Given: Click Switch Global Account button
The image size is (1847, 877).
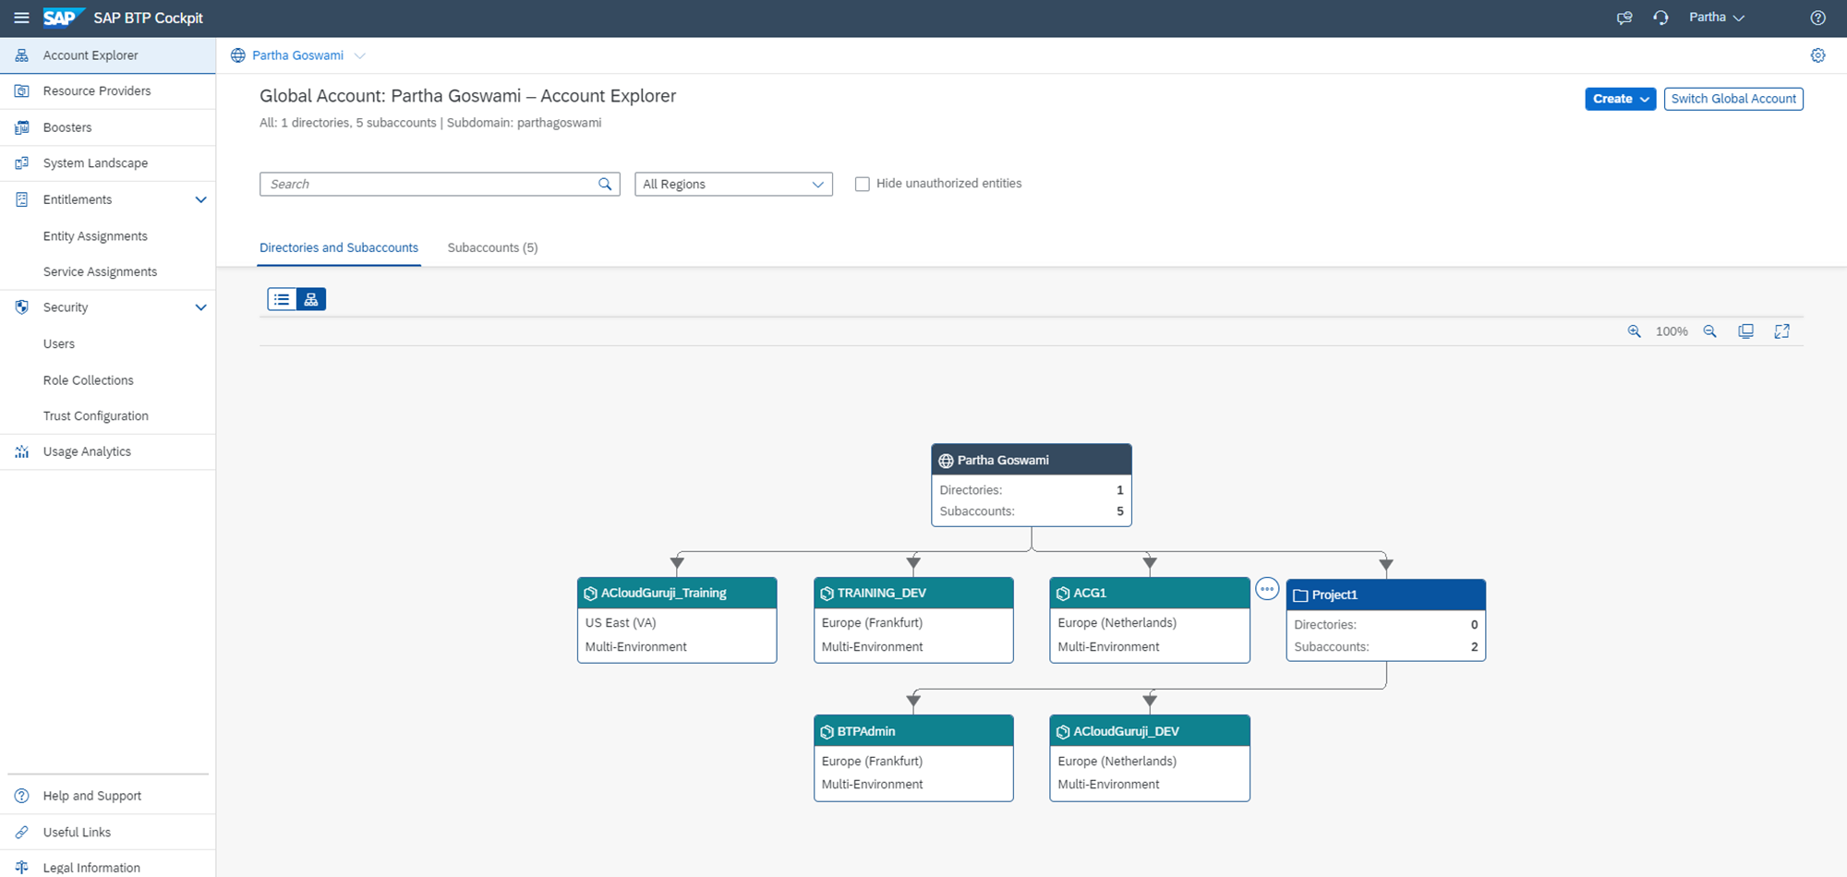Looking at the screenshot, I should [x=1732, y=99].
